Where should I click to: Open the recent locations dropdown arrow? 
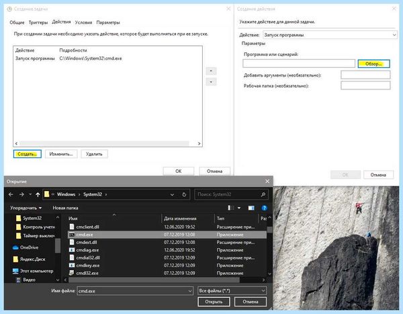[x=30, y=194]
